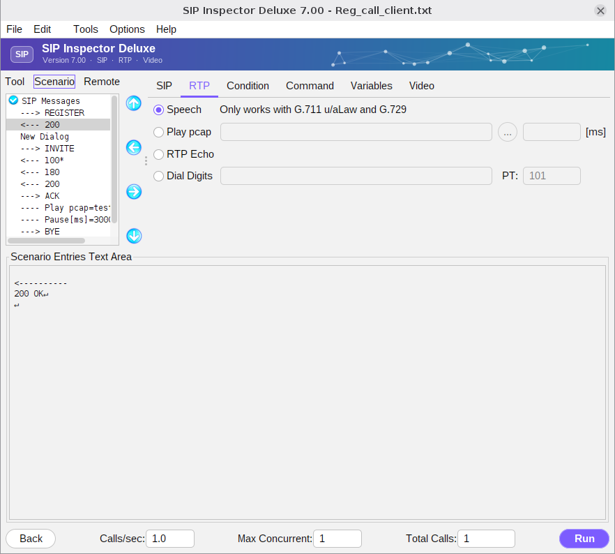Select the BYE scenario entry
Screen dimensions: 615x554
(x=58, y=232)
